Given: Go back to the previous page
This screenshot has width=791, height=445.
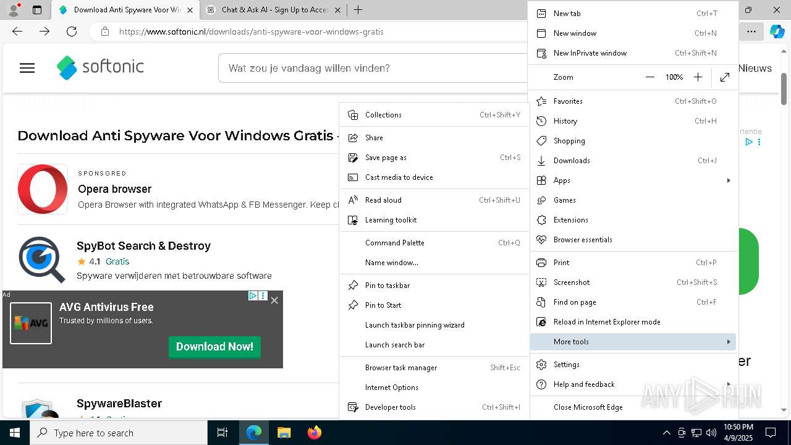Looking at the screenshot, I should (17, 32).
